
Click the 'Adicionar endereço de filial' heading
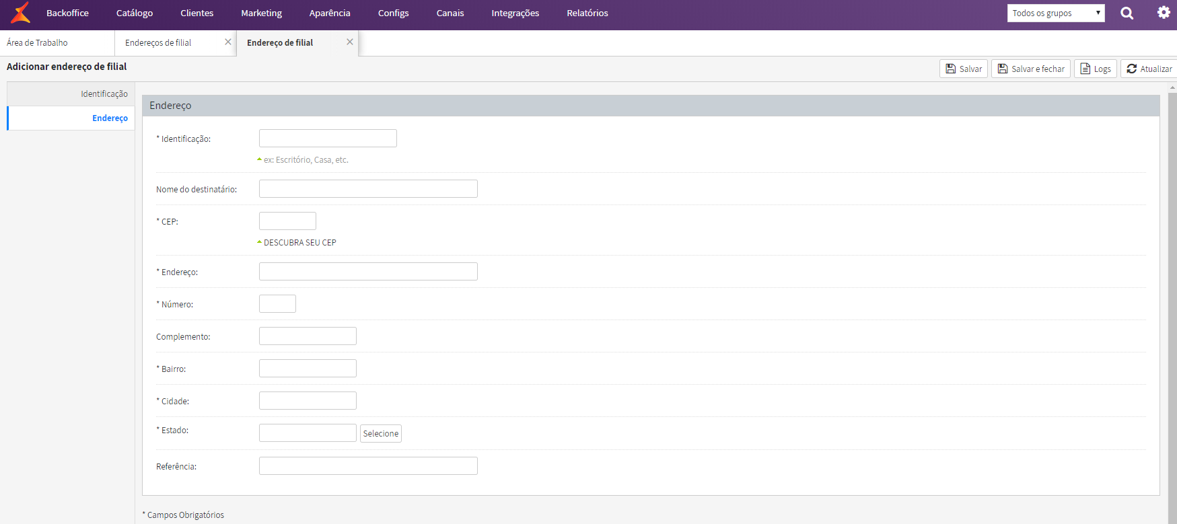pos(67,67)
